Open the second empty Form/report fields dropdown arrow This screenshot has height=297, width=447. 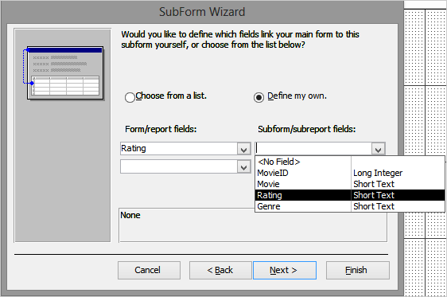click(x=243, y=167)
